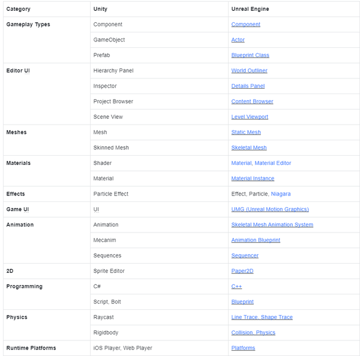Open the Sequencer link
Viewport: 360px width, 356px height.
coord(245,256)
